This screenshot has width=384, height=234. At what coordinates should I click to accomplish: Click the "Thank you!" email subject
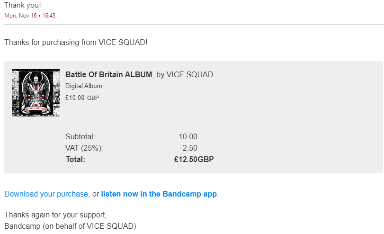(x=23, y=5)
